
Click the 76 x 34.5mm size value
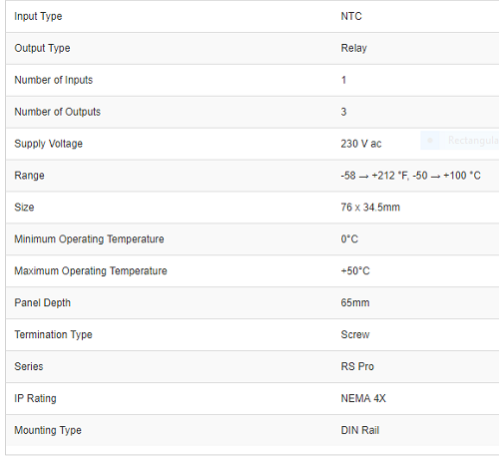[370, 208]
